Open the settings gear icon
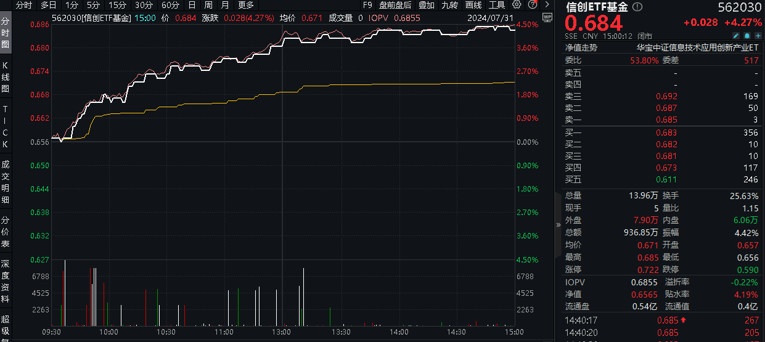 (517, 5)
